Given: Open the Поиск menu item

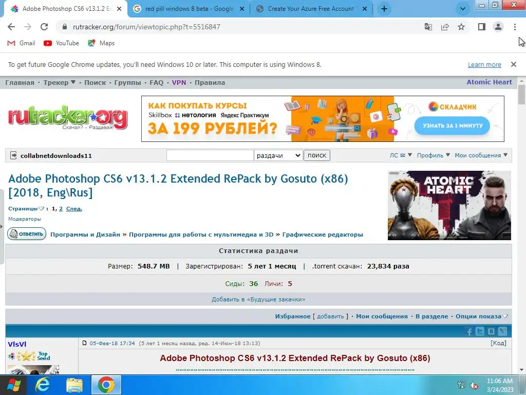Looking at the screenshot, I should (95, 83).
